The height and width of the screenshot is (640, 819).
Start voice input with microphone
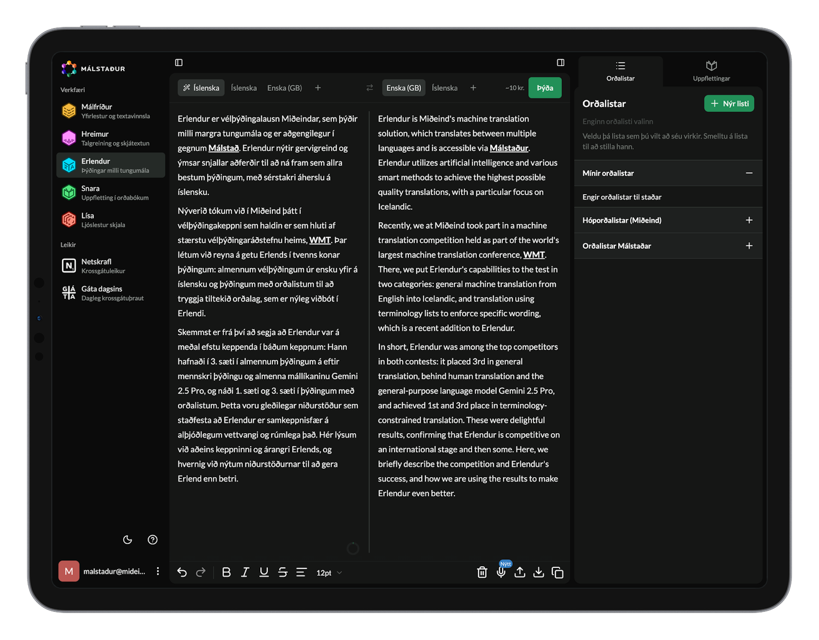tap(501, 572)
